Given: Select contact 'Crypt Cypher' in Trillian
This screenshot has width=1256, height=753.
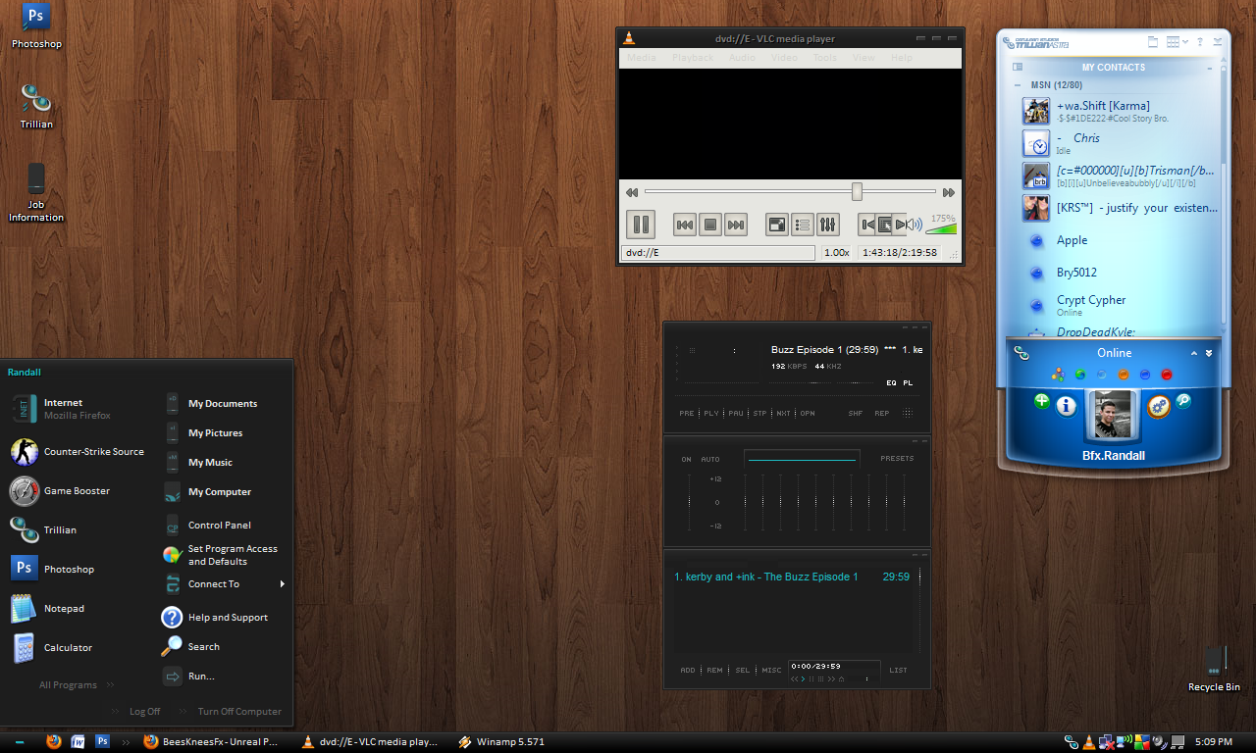Looking at the screenshot, I should click(x=1118, y=305).
